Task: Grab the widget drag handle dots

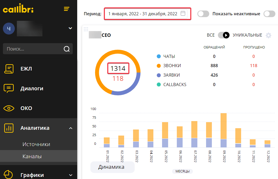Action: click(x=86, y=29)
